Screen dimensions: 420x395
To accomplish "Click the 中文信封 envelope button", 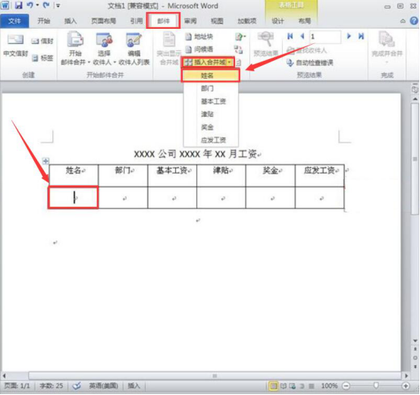I will 15,45.
